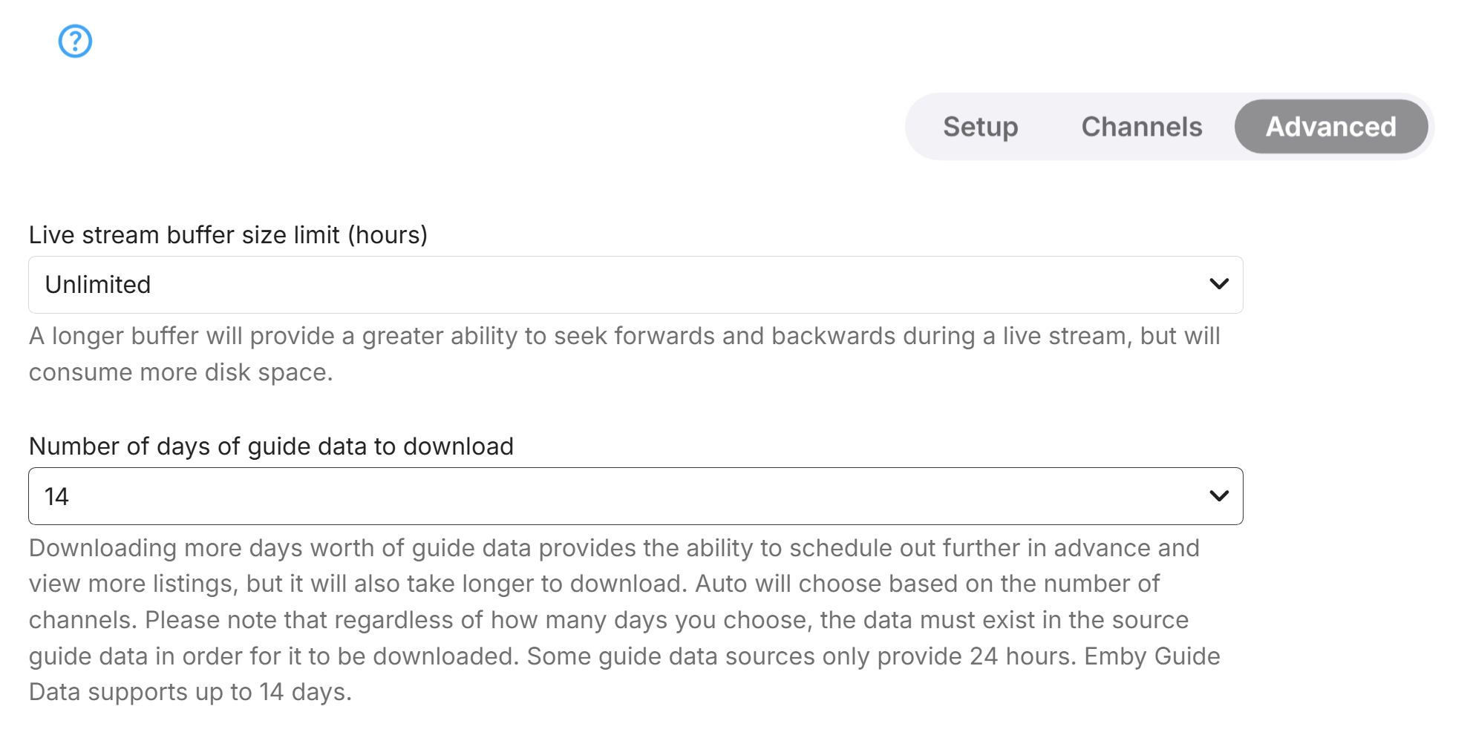Open the Channels tab
1470x732 pixels.
1141,127
